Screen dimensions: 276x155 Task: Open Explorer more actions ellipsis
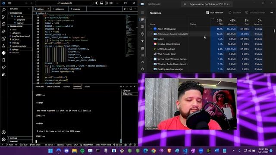click(x=29, y=9)
